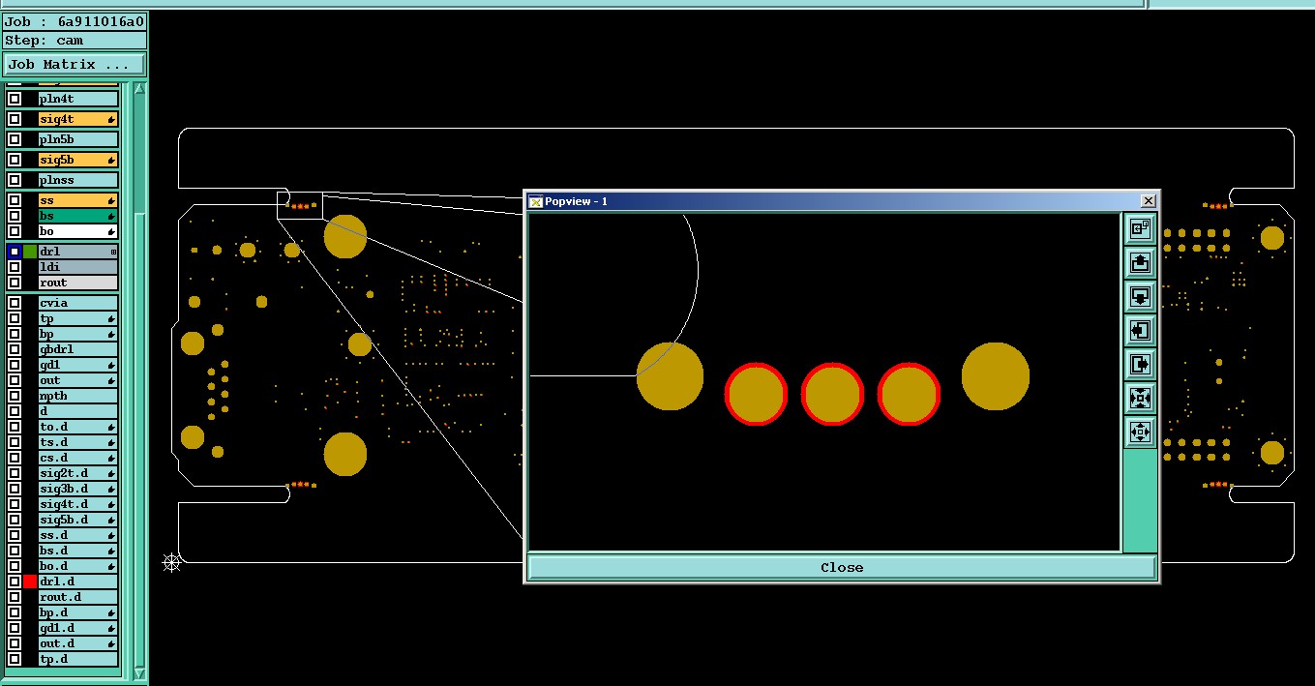Click the pan right icon in Popview
The width and height of the screenshot is (1315, 686).
[1140, 364]
